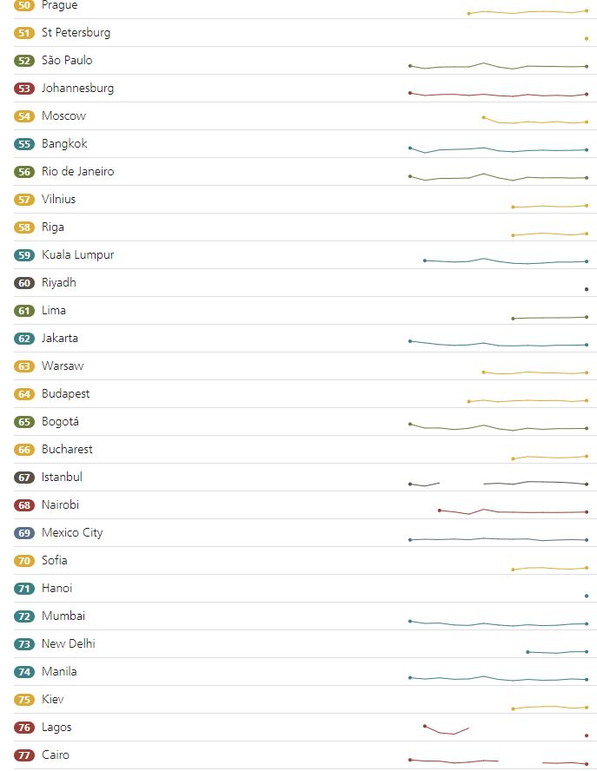Open the St Petersburg city entry

[x=76, y=33]
